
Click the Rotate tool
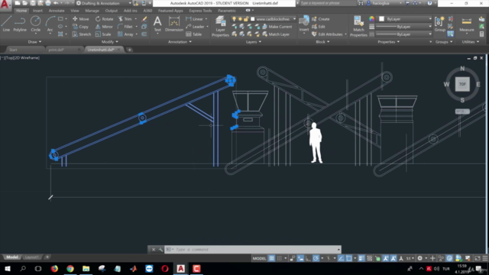[104, 19]
